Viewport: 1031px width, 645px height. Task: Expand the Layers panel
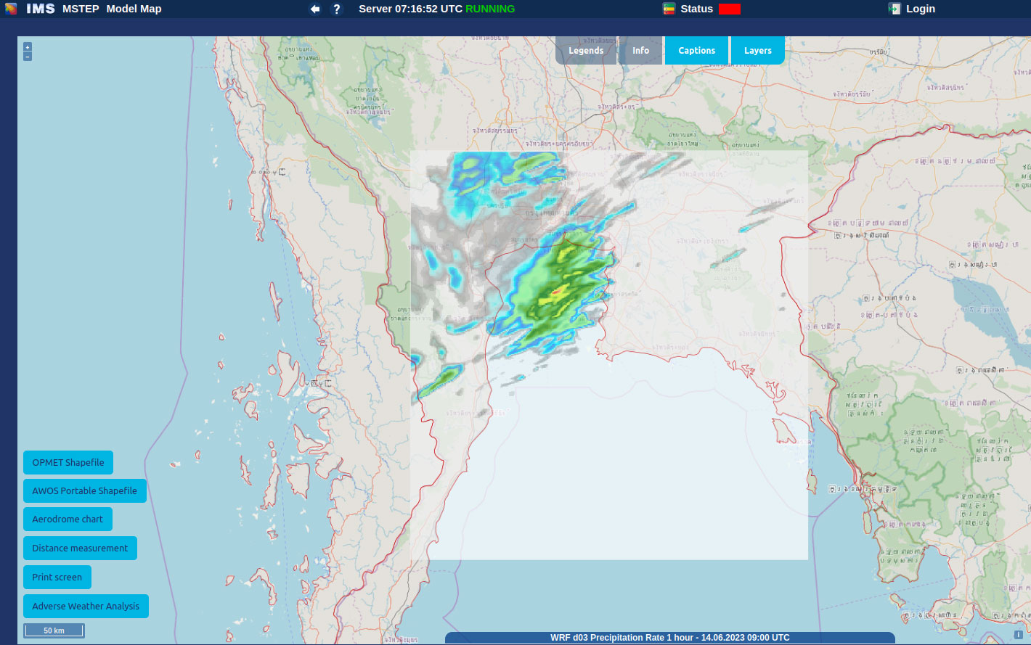[757, 50]
